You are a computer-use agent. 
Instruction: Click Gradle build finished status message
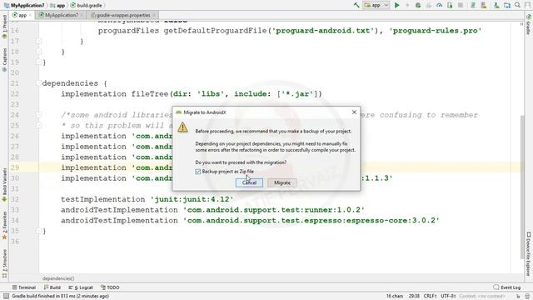pyautogui.click(x=60, y=297)
